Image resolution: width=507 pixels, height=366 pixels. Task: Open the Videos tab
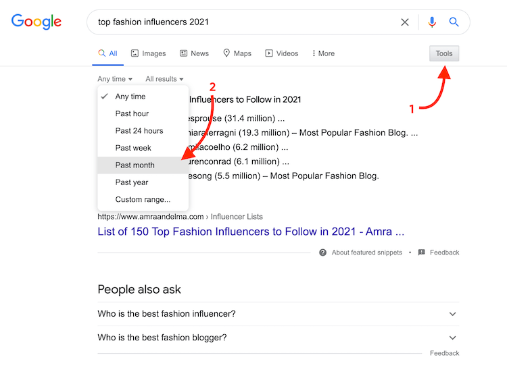tap(282, 53)
